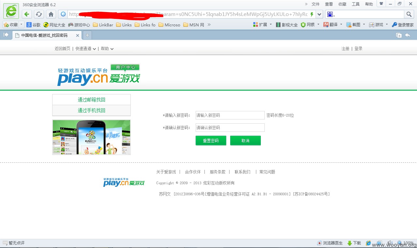The height and width of the screenshot is (248, 417).
Task: Open the Links fo bookmark folder
Action: point(145,25)
